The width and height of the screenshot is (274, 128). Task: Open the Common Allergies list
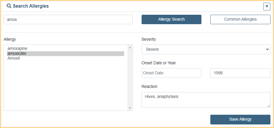click(240, 19)
